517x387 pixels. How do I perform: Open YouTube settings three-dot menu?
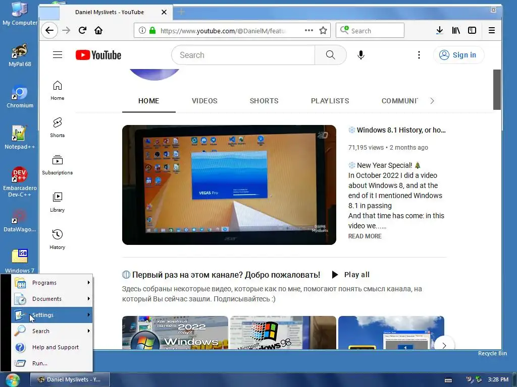point(419,55)
